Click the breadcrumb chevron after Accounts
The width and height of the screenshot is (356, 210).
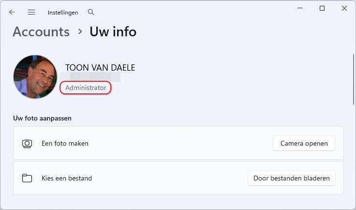pyautogui.click(x=80, y=32)
